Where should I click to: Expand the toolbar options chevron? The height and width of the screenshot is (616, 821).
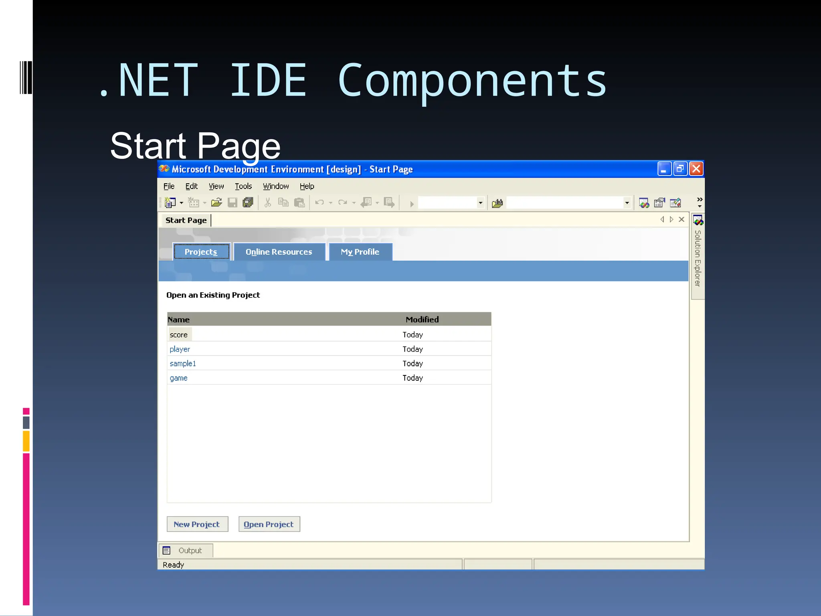(x=700, y=203)
